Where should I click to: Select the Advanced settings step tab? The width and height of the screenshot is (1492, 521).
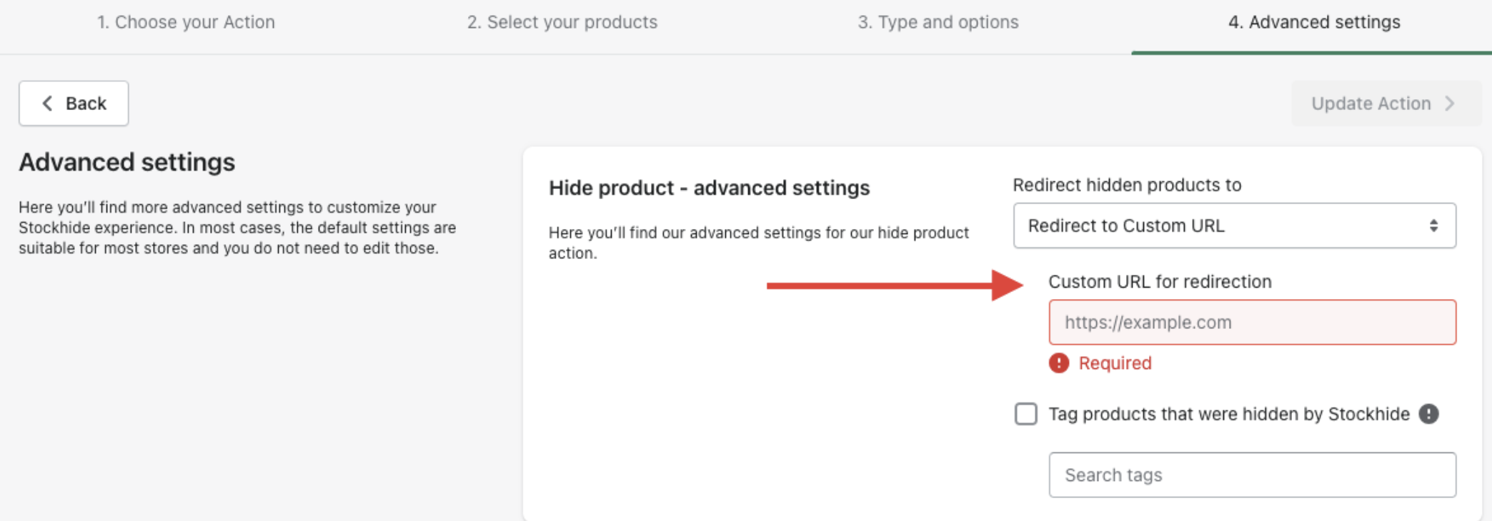(x=1314, y=22)
